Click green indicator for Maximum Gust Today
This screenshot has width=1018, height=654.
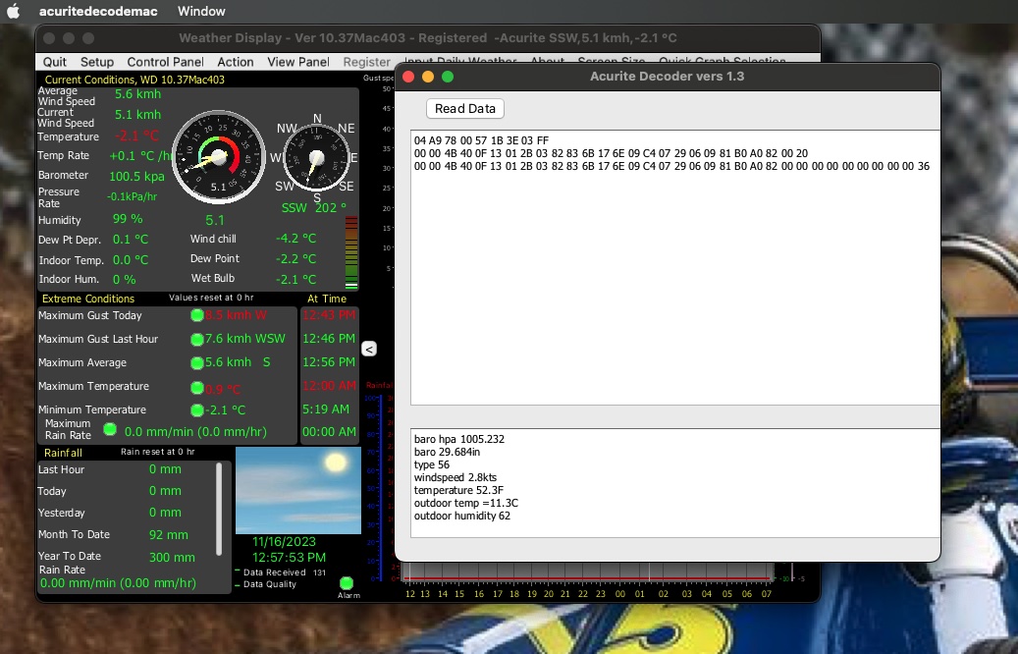197,315
